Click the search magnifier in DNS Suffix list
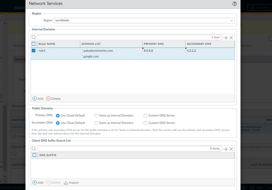 coord(34,149)
